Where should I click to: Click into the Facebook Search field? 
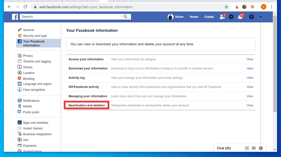(x=70, y=17)
